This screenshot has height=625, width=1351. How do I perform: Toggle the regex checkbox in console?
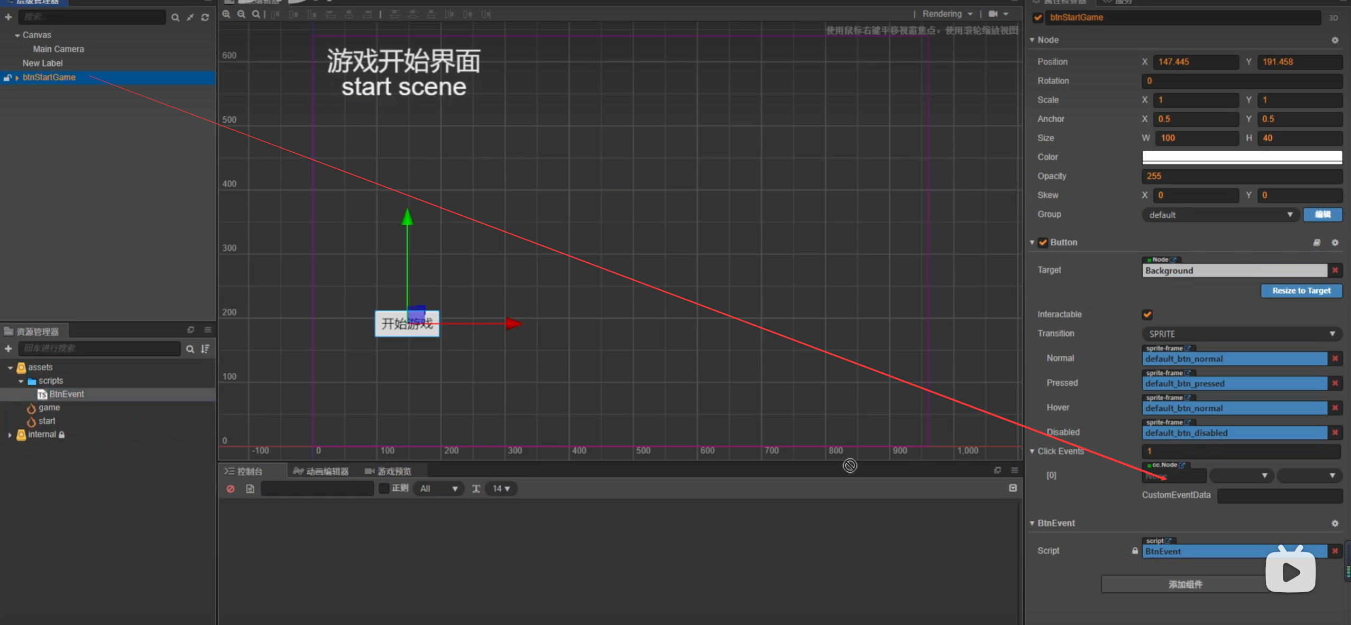pyautogui.click(x=384, y=488)
